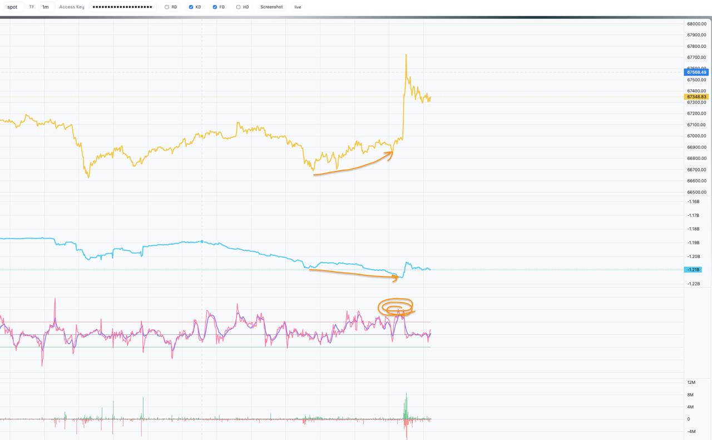Click the blue 67568.49 price tag

coord(696,72)
